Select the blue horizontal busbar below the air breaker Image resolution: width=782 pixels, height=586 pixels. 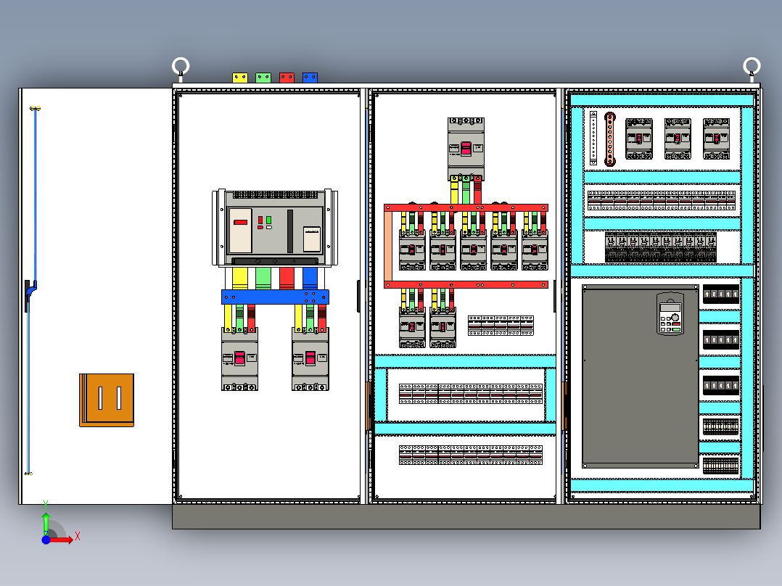276,297
